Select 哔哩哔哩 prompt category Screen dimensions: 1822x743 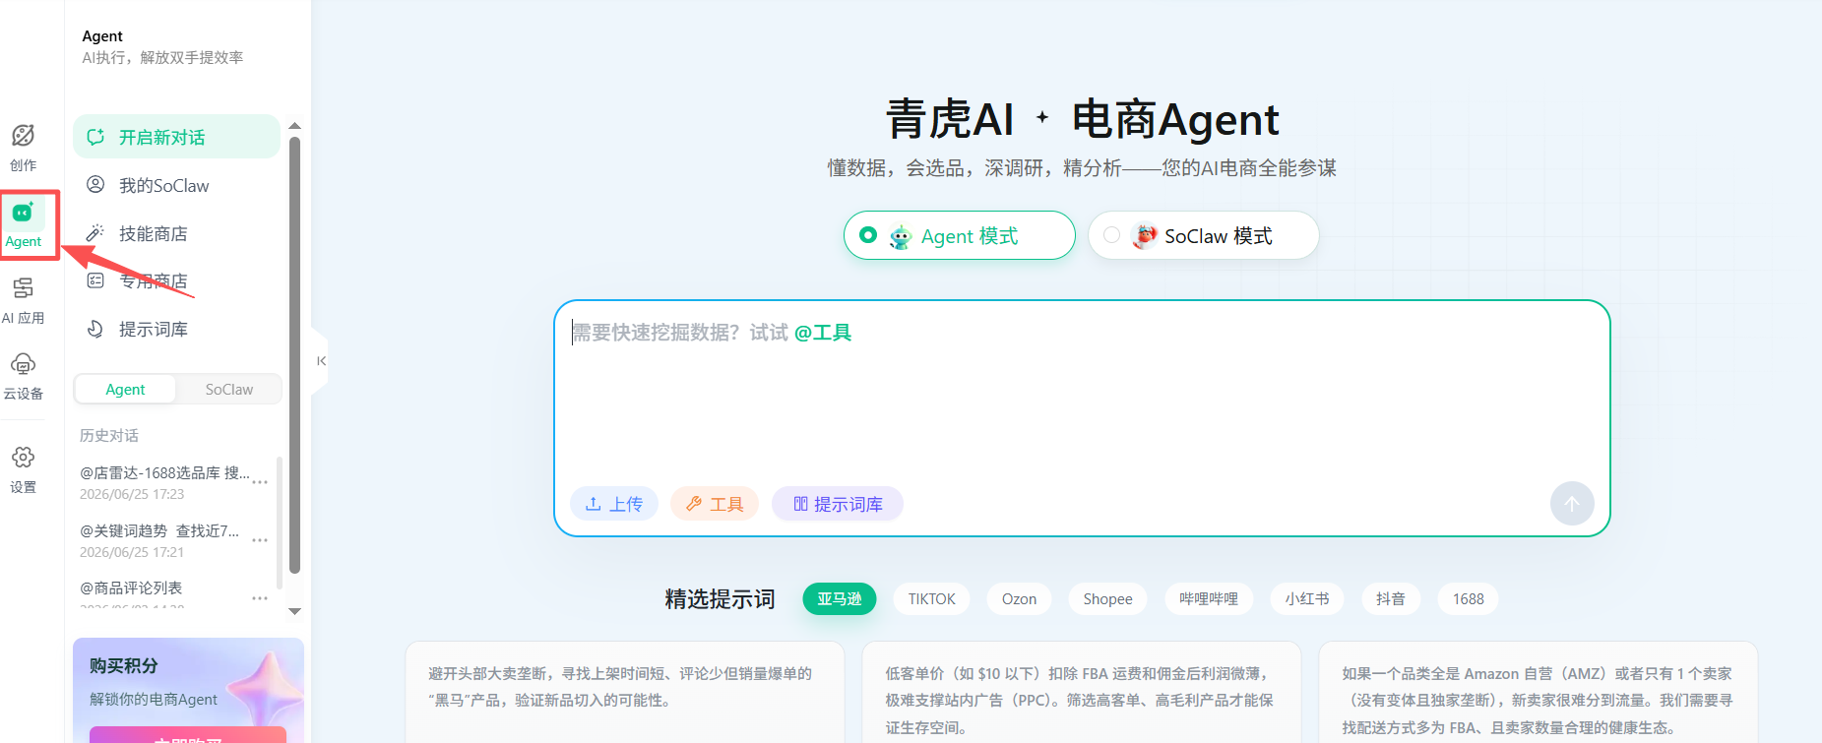tap(1209, 598)
